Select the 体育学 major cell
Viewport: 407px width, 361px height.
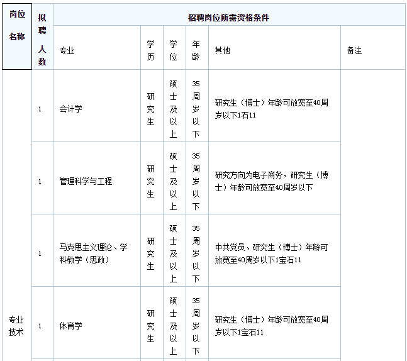tap(71, 326)
